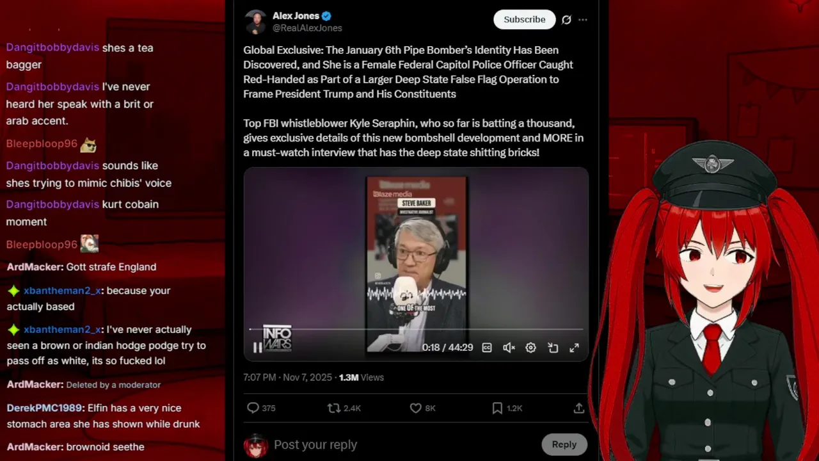
Task: Unmute the video via speaker icon
Action: click(509, 348)
